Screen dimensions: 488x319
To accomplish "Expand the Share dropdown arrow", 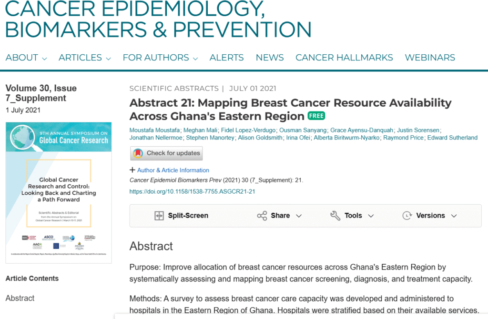I will 299,216.
